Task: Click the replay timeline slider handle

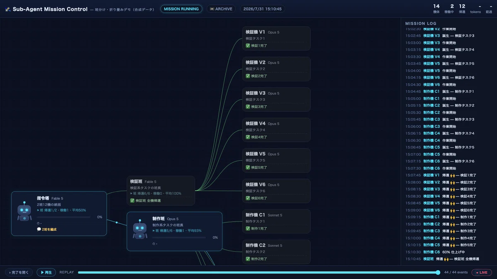Action: coord(438,272)
